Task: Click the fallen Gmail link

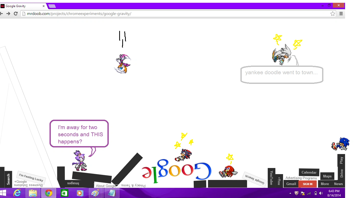Action: [291, 184]
